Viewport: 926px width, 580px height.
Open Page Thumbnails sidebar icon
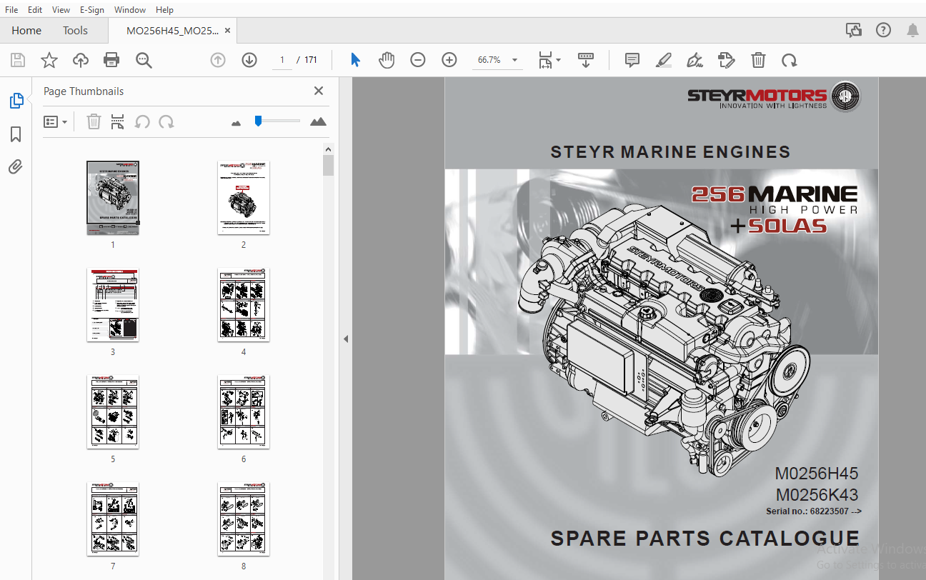tap(16, 101)
